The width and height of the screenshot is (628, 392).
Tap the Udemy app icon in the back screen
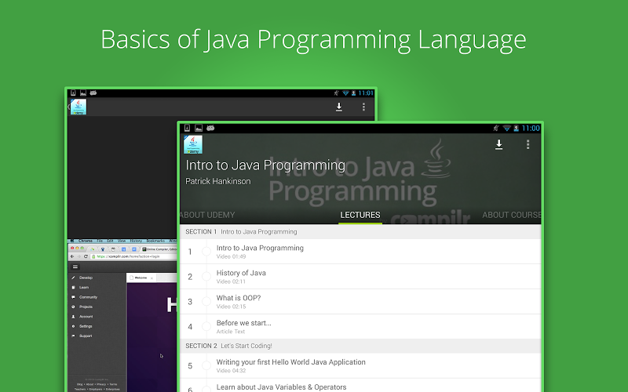[78, 107]
